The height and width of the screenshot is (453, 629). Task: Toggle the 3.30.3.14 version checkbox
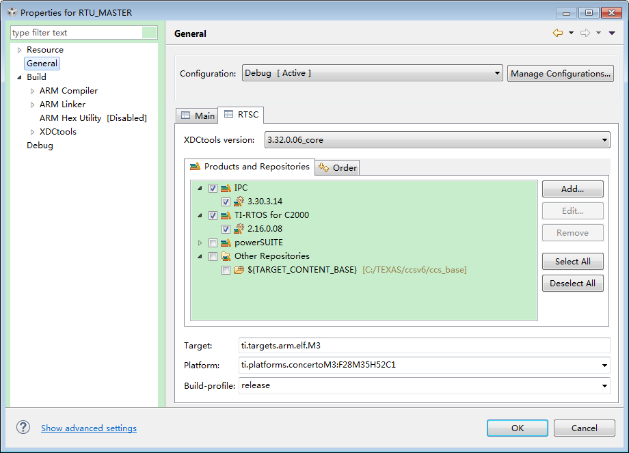[x=226, y=202]
